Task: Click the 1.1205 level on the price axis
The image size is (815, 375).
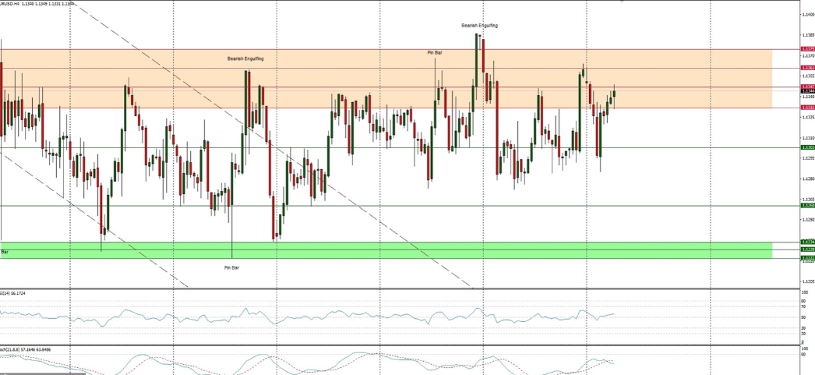Action: pos(807,281)
